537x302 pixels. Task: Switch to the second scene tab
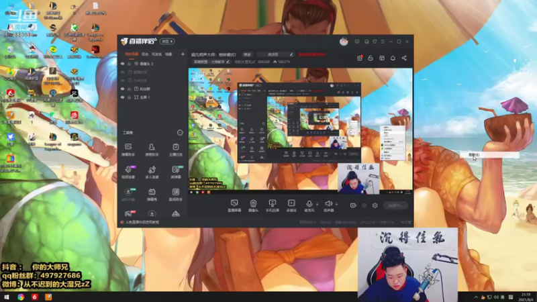coord(145,54)
